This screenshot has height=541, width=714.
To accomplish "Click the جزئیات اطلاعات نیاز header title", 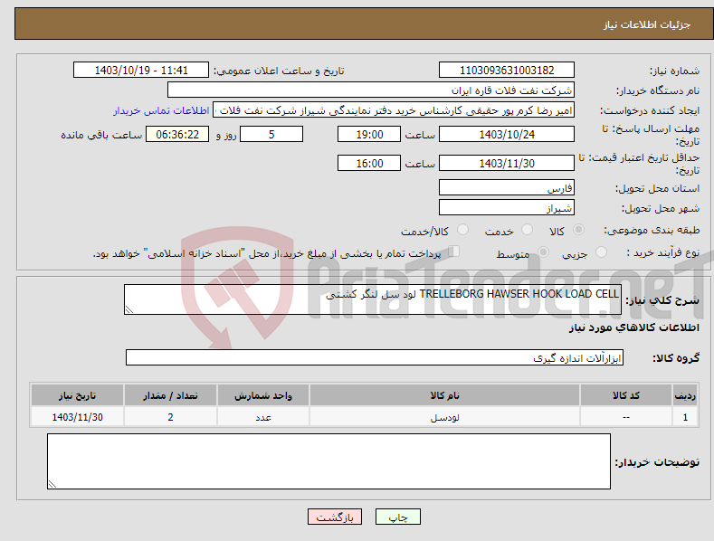I will point(647,24).
